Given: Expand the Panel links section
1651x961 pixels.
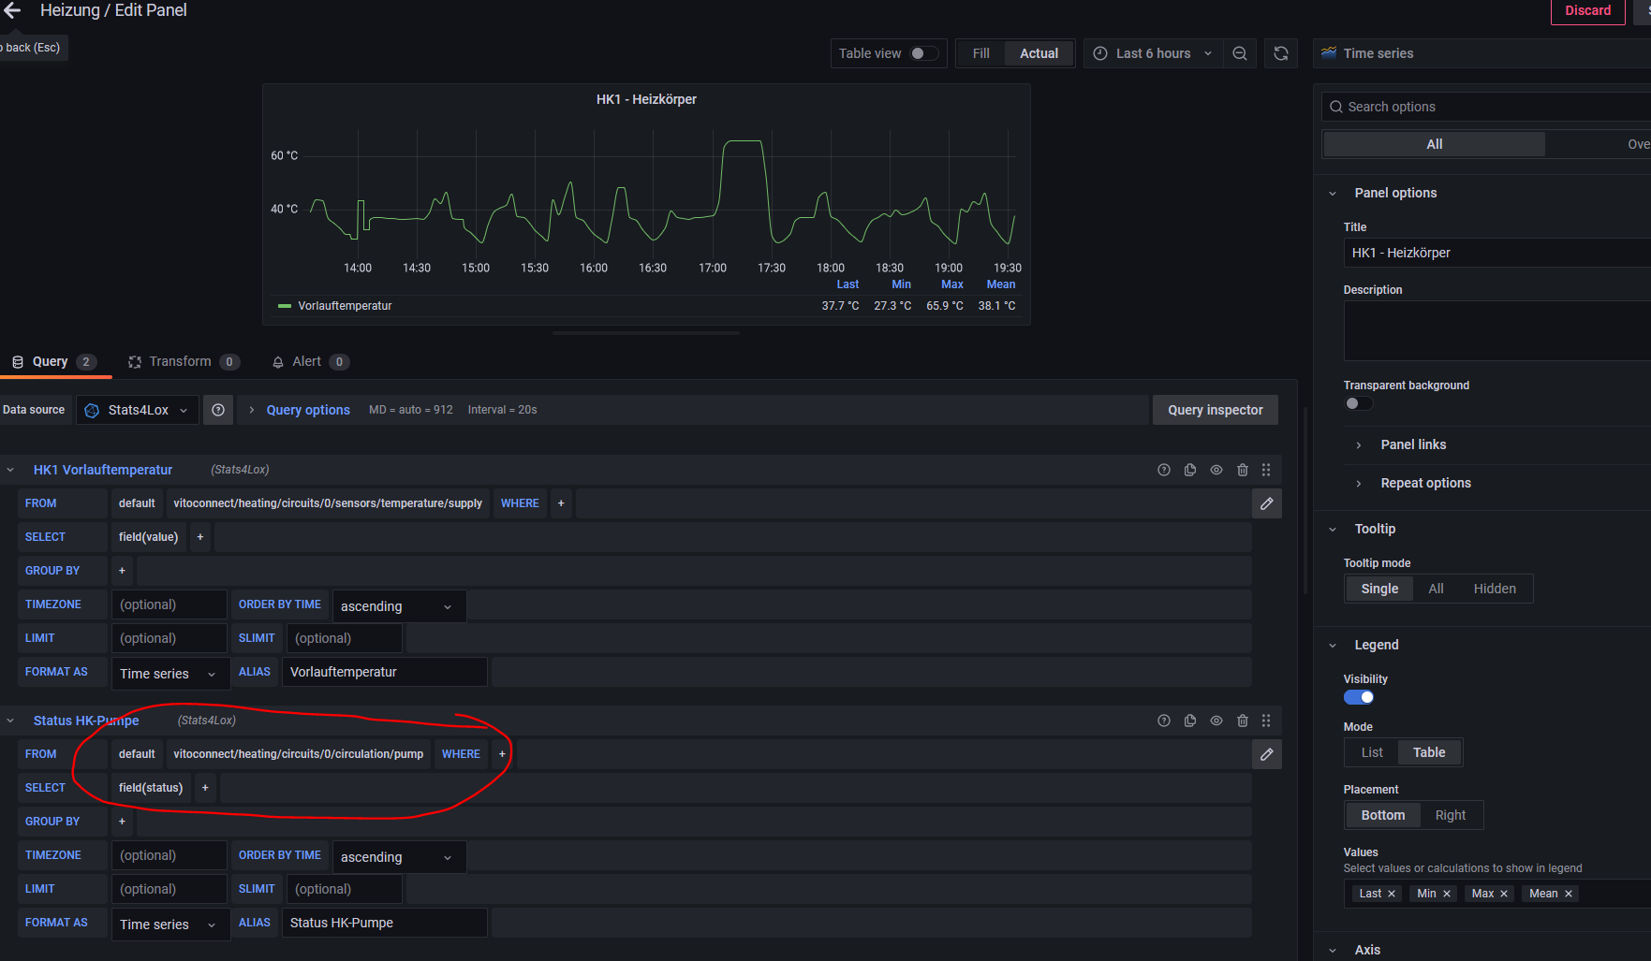Looking at the screenshot, I should (x=1412, y=444).
